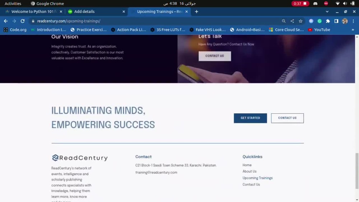Click the browser forward arrow
Image resolution: width=359 pixels, height=202 pixels.
pyautogui.click(x=14, y=21)
